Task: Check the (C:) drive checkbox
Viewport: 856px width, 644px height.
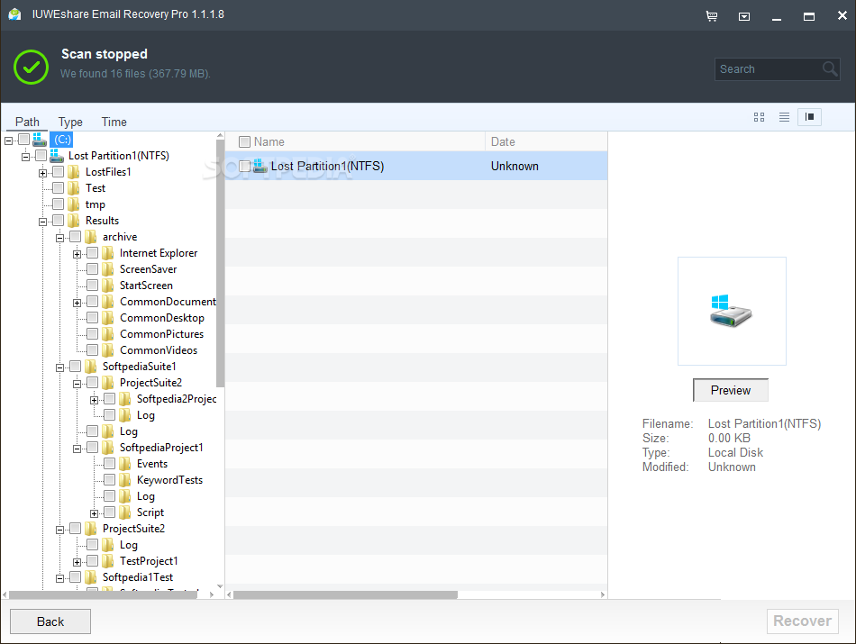Action: pyautogui.click(x=23, y=140)
